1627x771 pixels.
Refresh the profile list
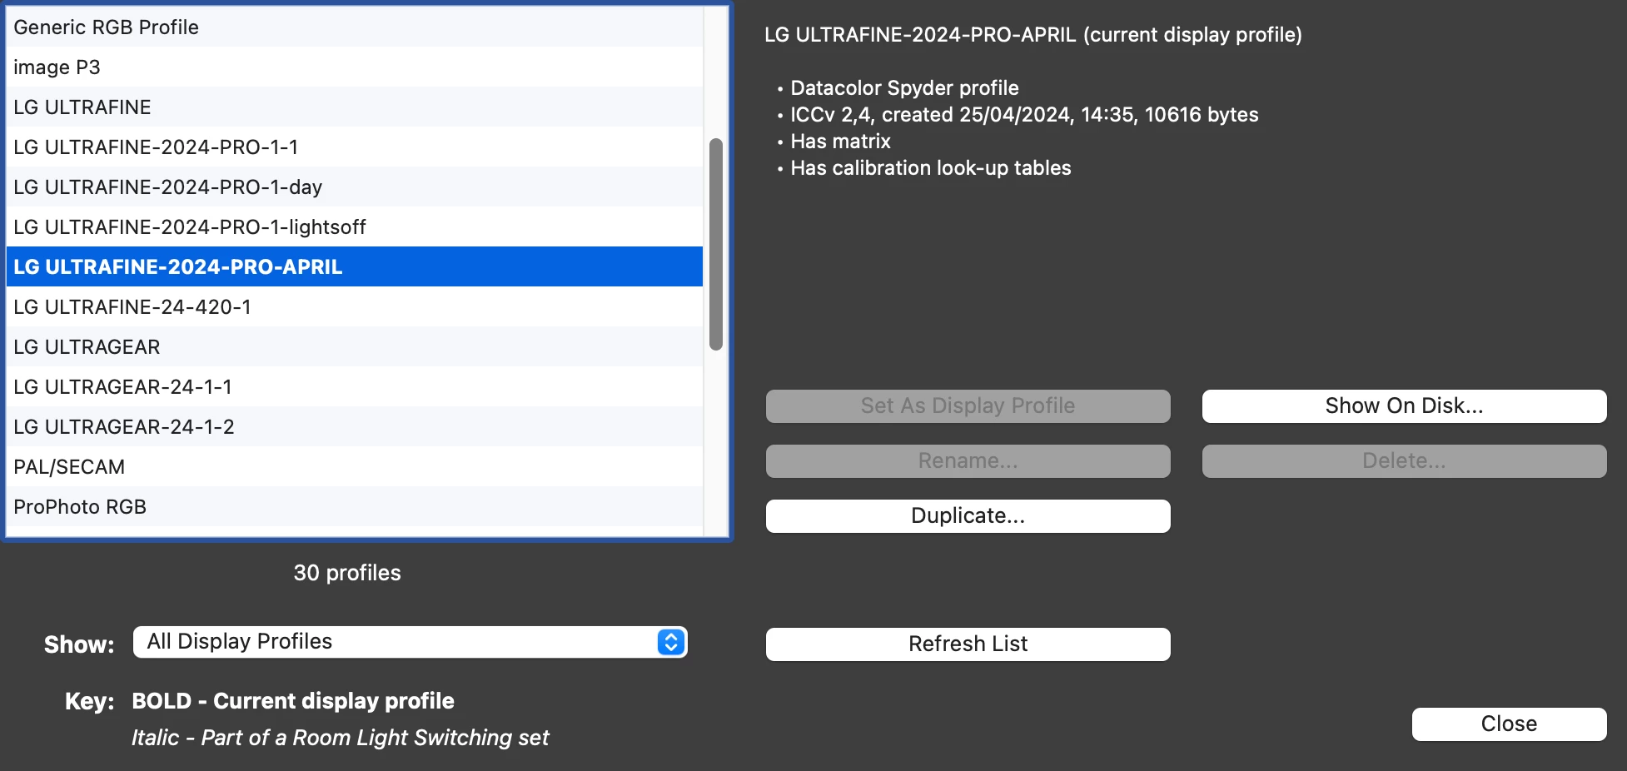pyautogui.click(x=968, y=644)
